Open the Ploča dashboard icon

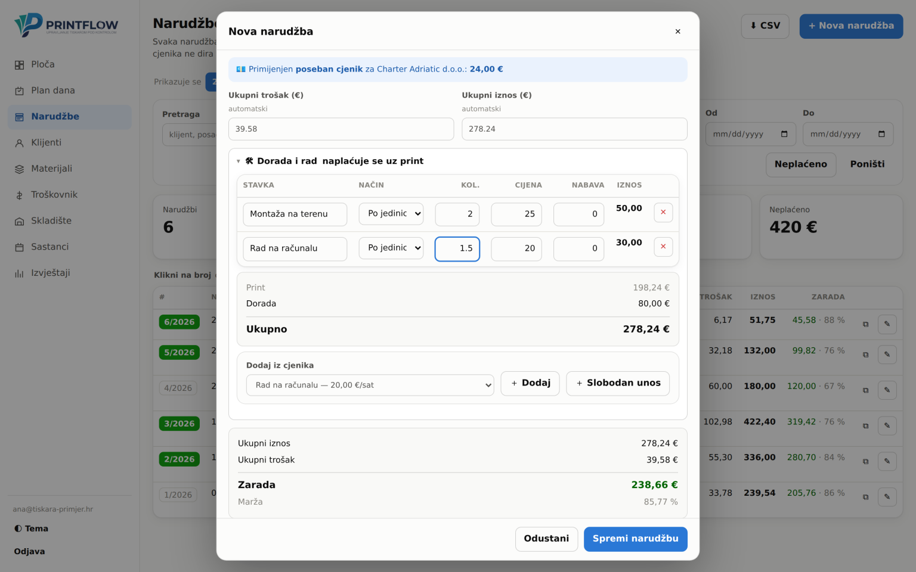(19, 64)
